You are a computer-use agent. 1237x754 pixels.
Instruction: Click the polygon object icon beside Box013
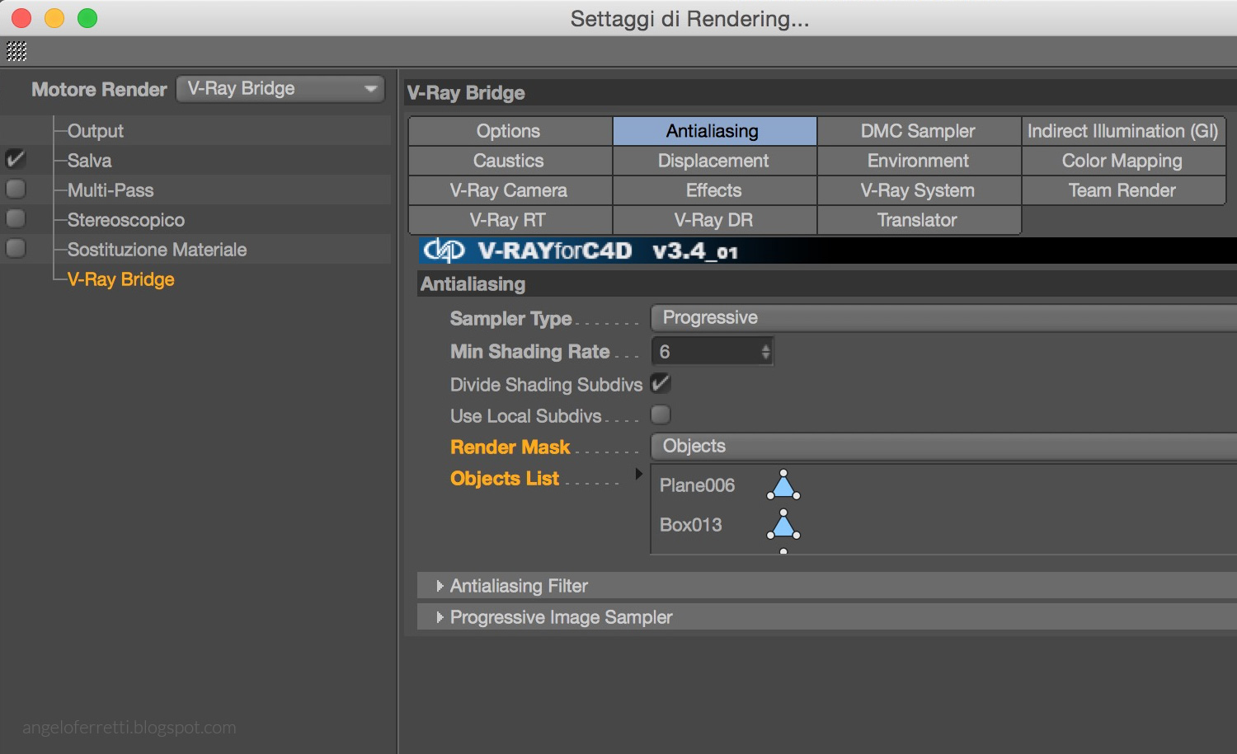(783, 524)
